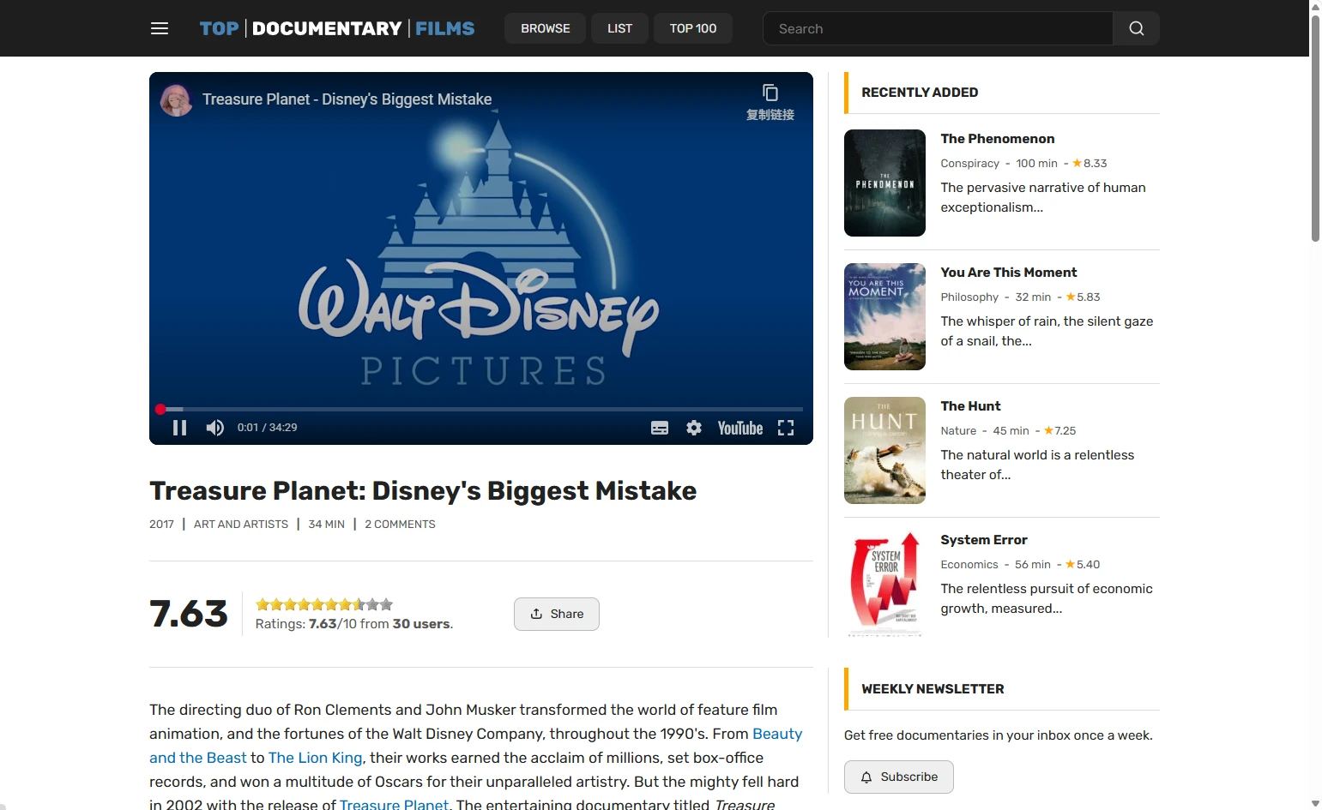Click the video progress bar
The height and width of the screenshot is (810, 1322).
pyautogui.click(x=480, y=410)
